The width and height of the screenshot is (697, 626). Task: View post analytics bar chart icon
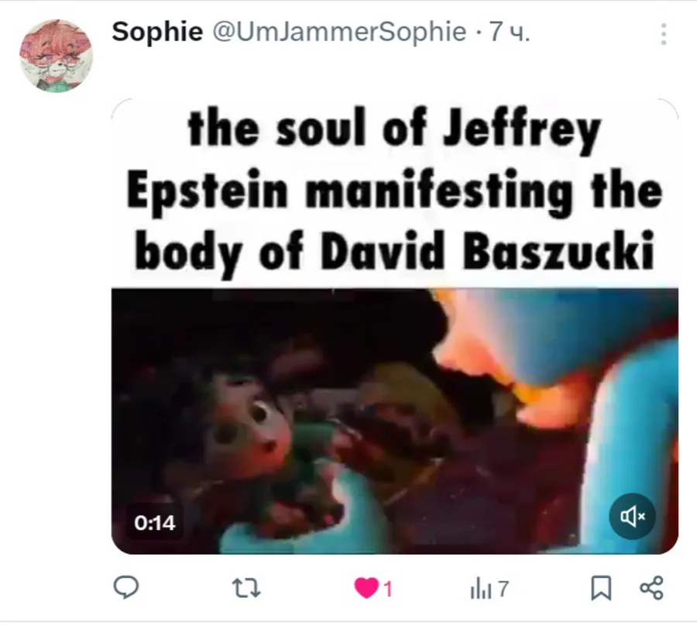pos(481,588)
